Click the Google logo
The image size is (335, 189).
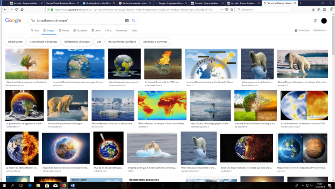click(x=13, y=21)
